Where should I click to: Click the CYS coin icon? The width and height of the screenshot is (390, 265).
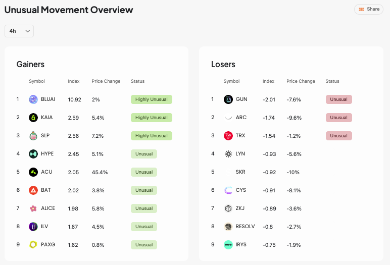tap(228, 190)
